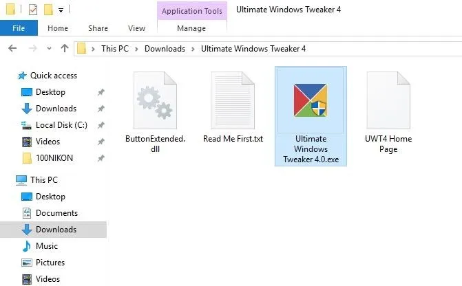
Task: Click the Application Tools contextual tab header
Action: [x=192, y=11]
